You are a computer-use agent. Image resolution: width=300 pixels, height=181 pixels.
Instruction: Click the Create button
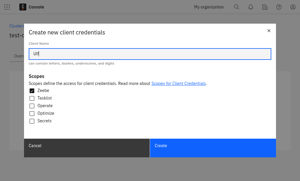click(213, 148)
